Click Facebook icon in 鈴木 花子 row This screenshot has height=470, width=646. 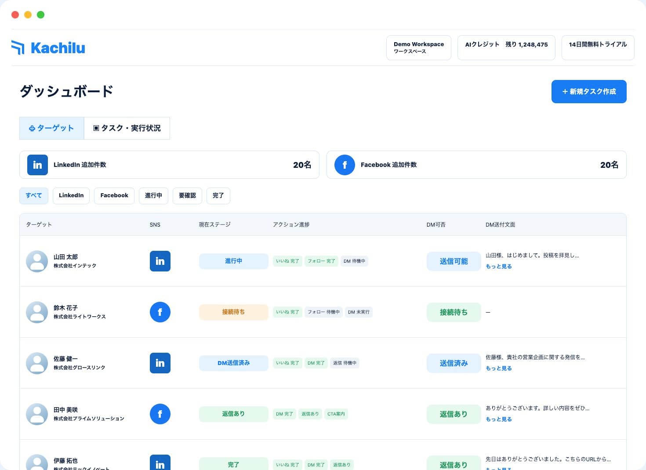(160, 312)
